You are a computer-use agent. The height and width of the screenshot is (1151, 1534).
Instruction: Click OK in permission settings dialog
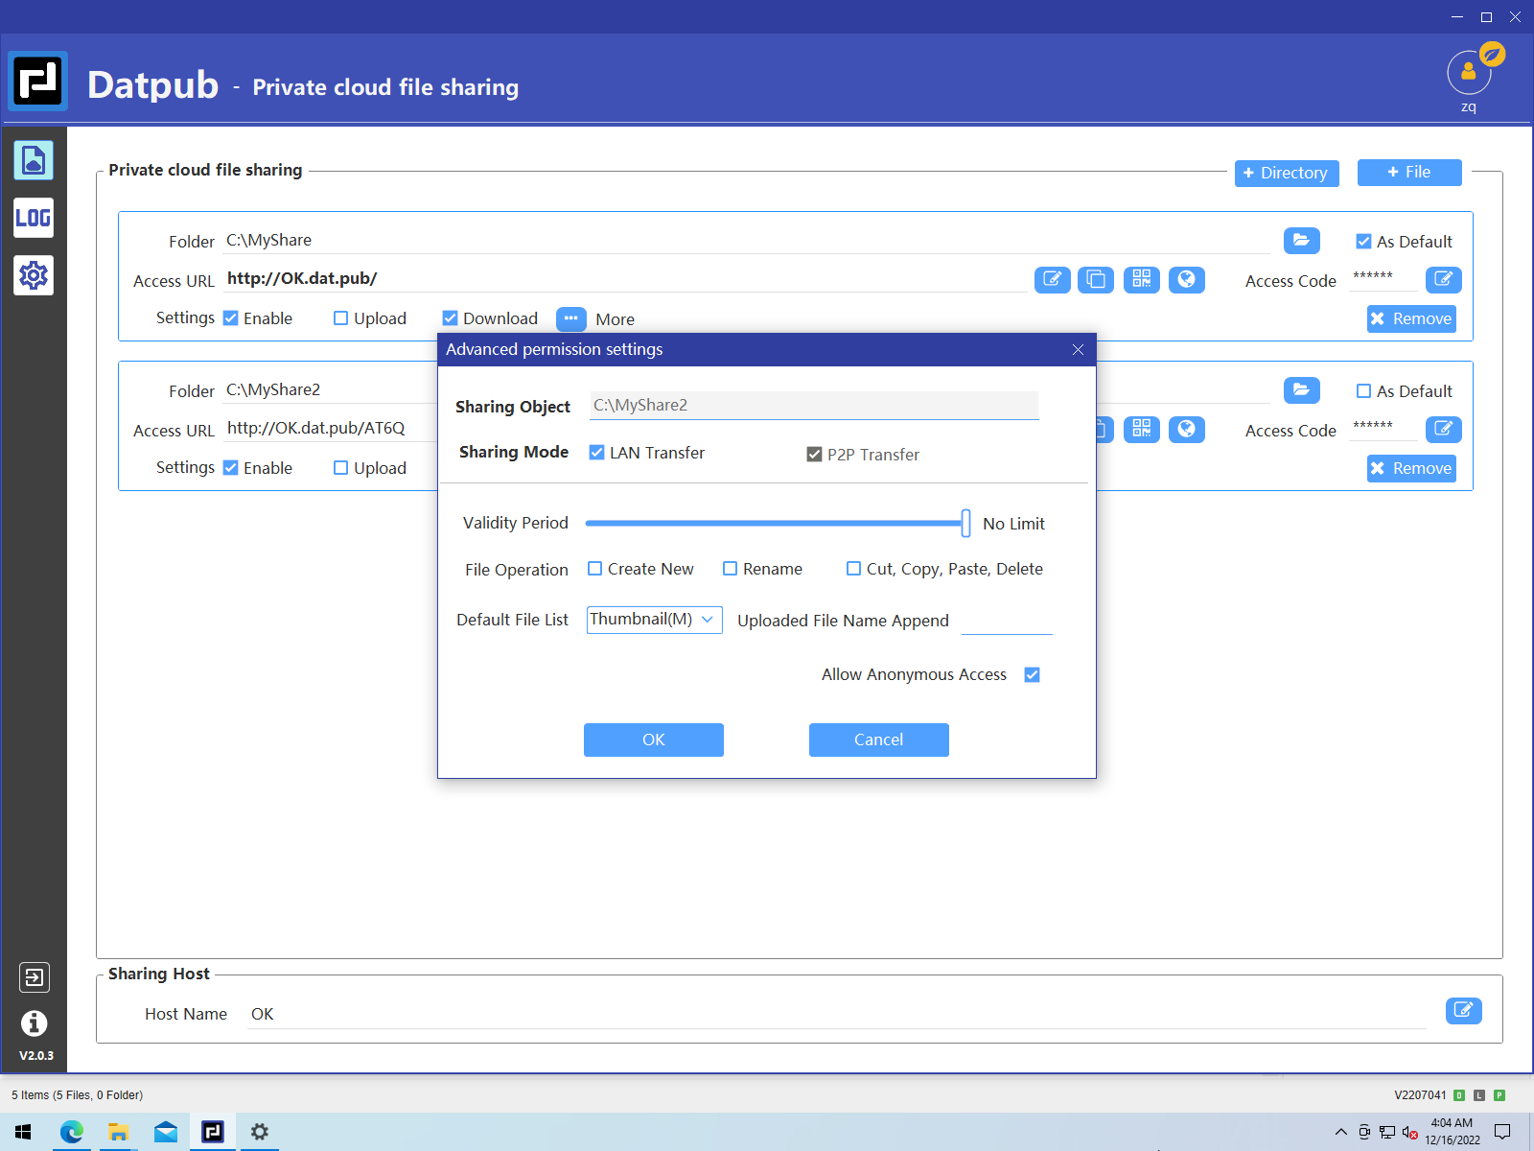click(654, 740)
